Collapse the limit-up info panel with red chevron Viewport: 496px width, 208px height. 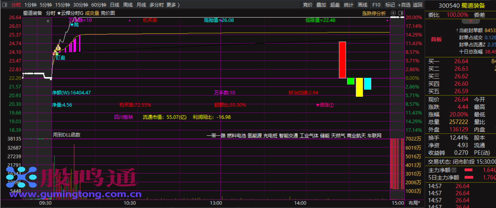pos(470,21)
